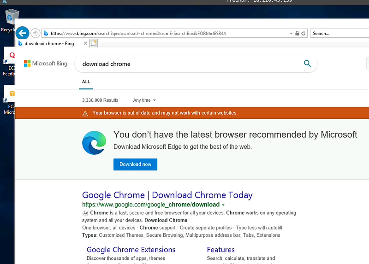Close the 'download chrome - Bing' tab
369x264 pixels.
tap(85, 43)
